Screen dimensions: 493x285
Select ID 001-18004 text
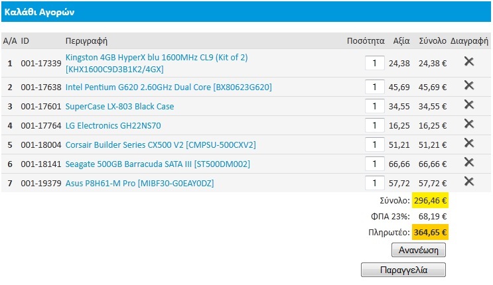coord(41,145)
